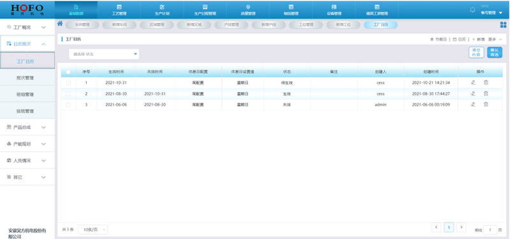510x239 pixels.
Task: Delete row 2 created 2021-08-30 17:44:27
Action: [486, 93]
